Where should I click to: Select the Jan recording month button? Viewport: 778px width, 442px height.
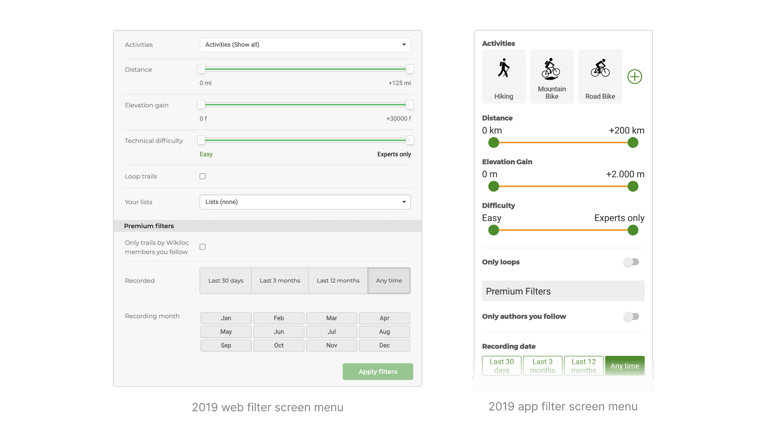[226, 318]
